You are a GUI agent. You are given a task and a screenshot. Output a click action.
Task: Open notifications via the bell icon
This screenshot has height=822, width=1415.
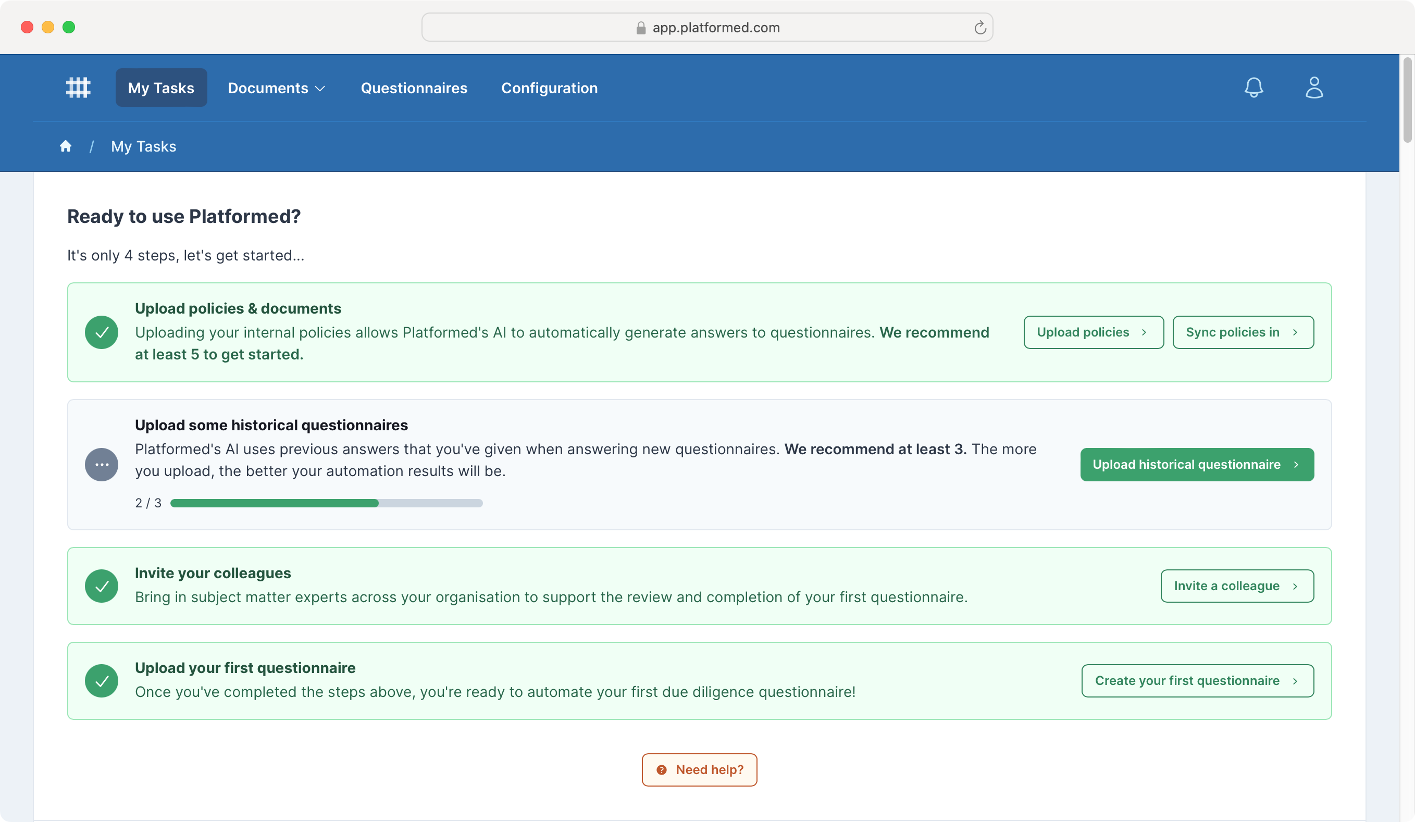(1254, 87)
